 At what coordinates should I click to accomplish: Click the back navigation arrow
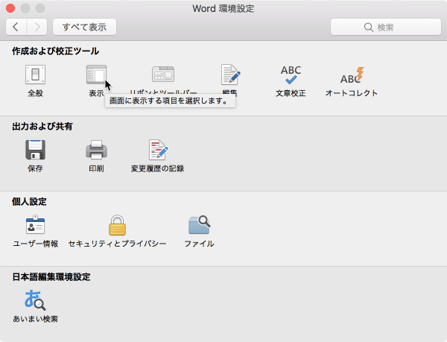[x=16, y=27]
